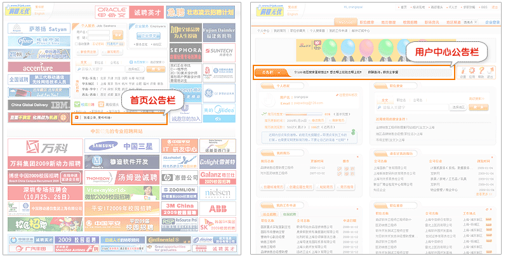Open the 简历管理 tab
Screen dimensions: 508x261
[x=388, y=22]
